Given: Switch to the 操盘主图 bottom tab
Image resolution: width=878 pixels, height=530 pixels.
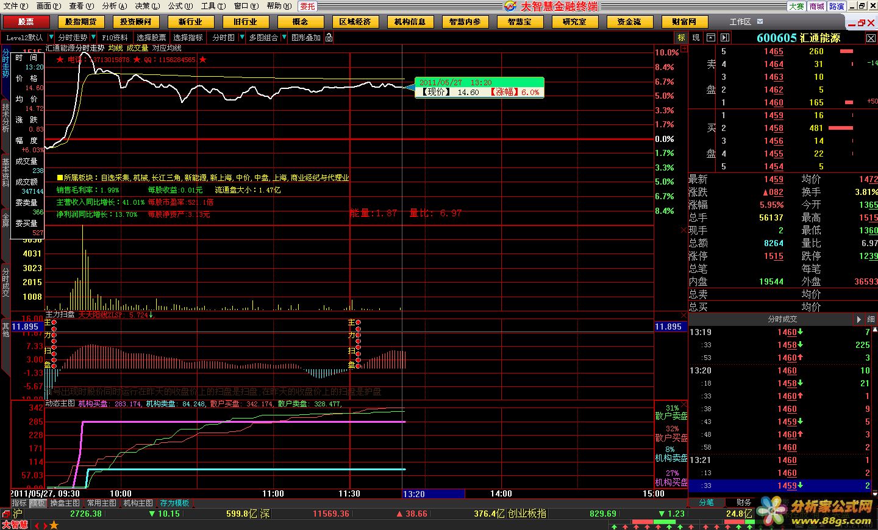Looking at the screenshot, I should [65, 503].
